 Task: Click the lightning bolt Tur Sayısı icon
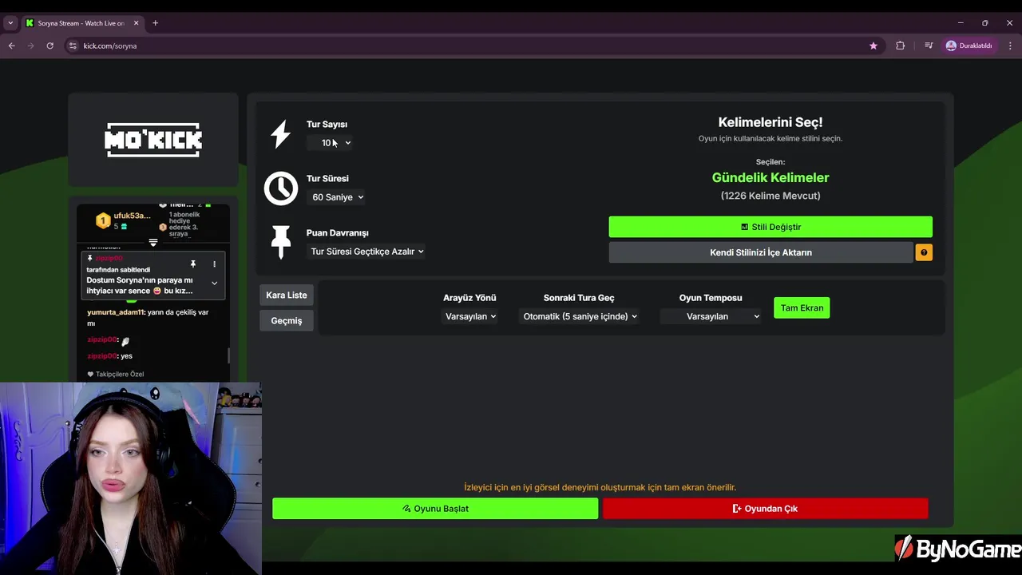[x=280, y=134]
